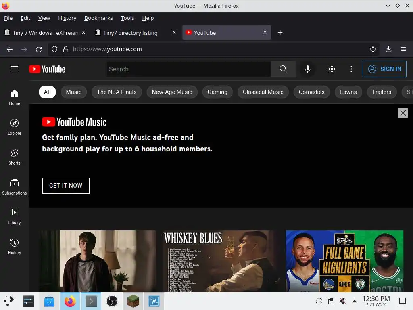Open the Edit menu
413x310 pixels.
tap(25, 18)
